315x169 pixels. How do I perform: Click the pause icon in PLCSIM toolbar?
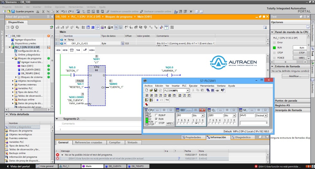pos(157,100)
